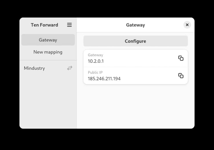Image resolution: width=214 pixels, height=150 pixels.
Task: Click the forwarding arrows icon beside Mindustry
Action: tap(70, 68)
